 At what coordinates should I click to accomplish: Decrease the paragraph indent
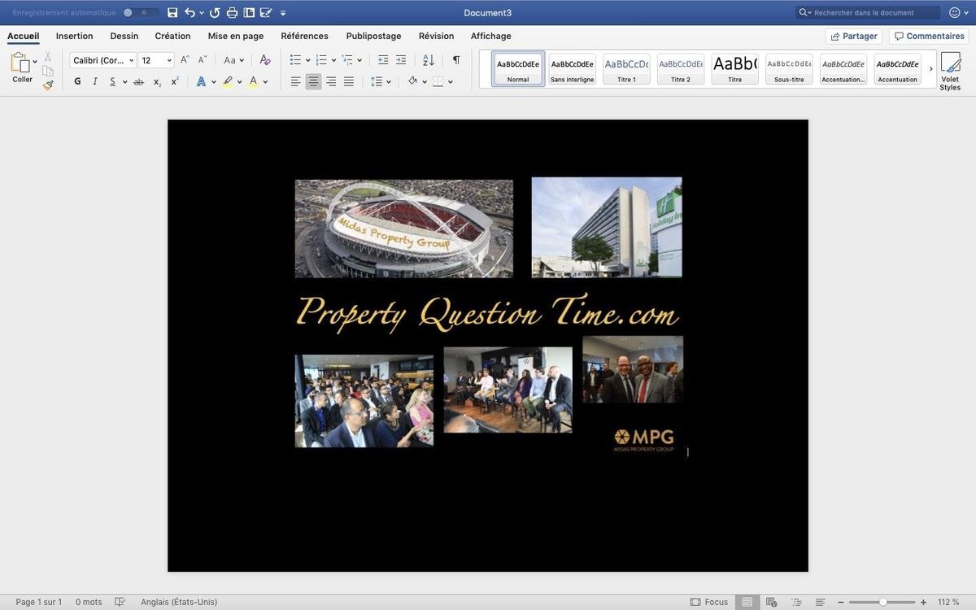pyautogui.click(x=383, y=60)
